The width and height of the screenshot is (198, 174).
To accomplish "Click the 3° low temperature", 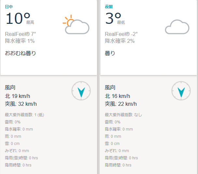I will point(113,18).
